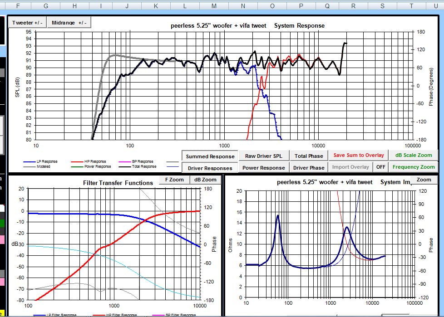Screen dimensions: 444x317
Task: Display Total Phase on the chart
Action: (x=309, y=156)
